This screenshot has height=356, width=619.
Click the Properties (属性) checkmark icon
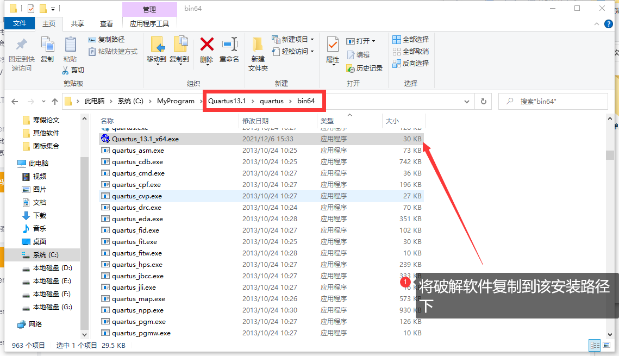pyautogui.click(x=333, y=45)
